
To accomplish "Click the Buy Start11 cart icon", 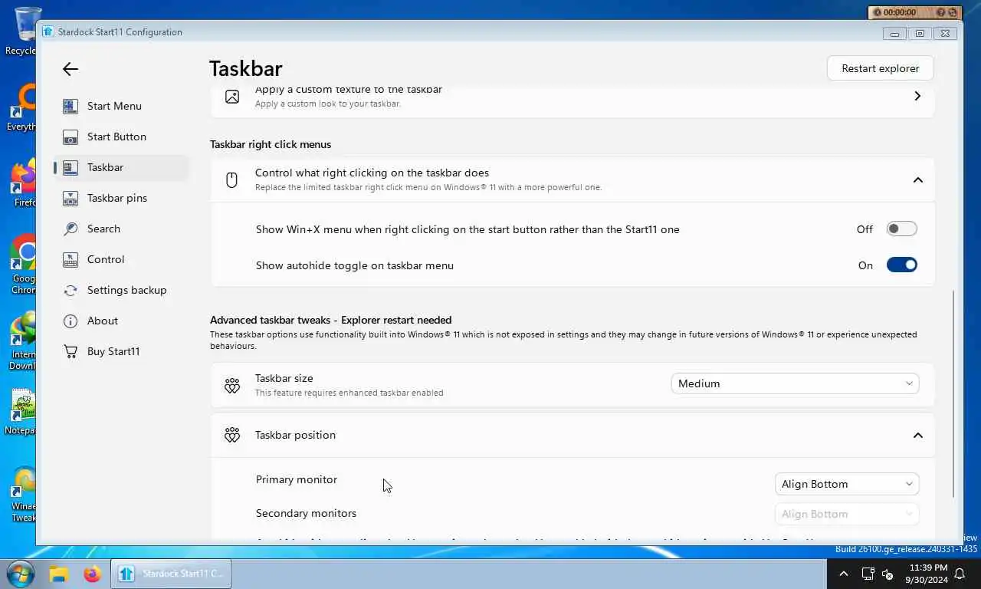I will tap(71, 351).
